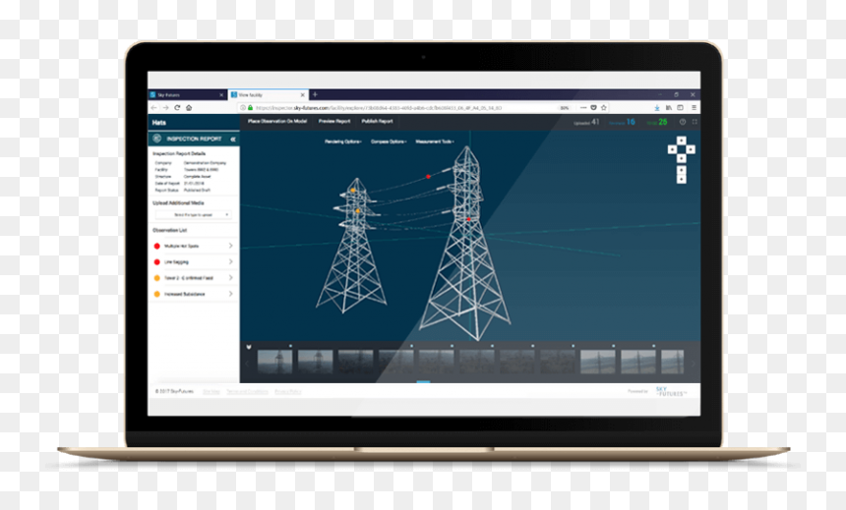The image size is (846, 510).
Task: Click the Sky Futures footer logo
Action: coord(671,391)
